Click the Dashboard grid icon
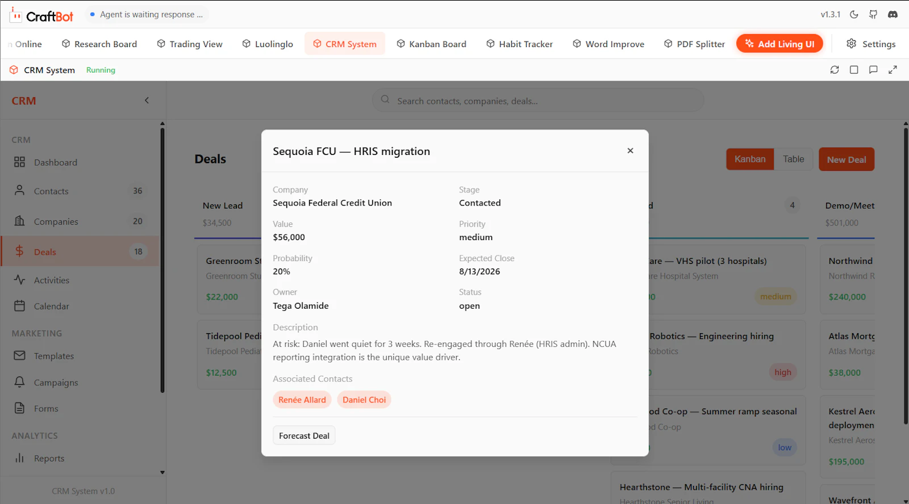 pyautogui.click(x=19, y=162)
